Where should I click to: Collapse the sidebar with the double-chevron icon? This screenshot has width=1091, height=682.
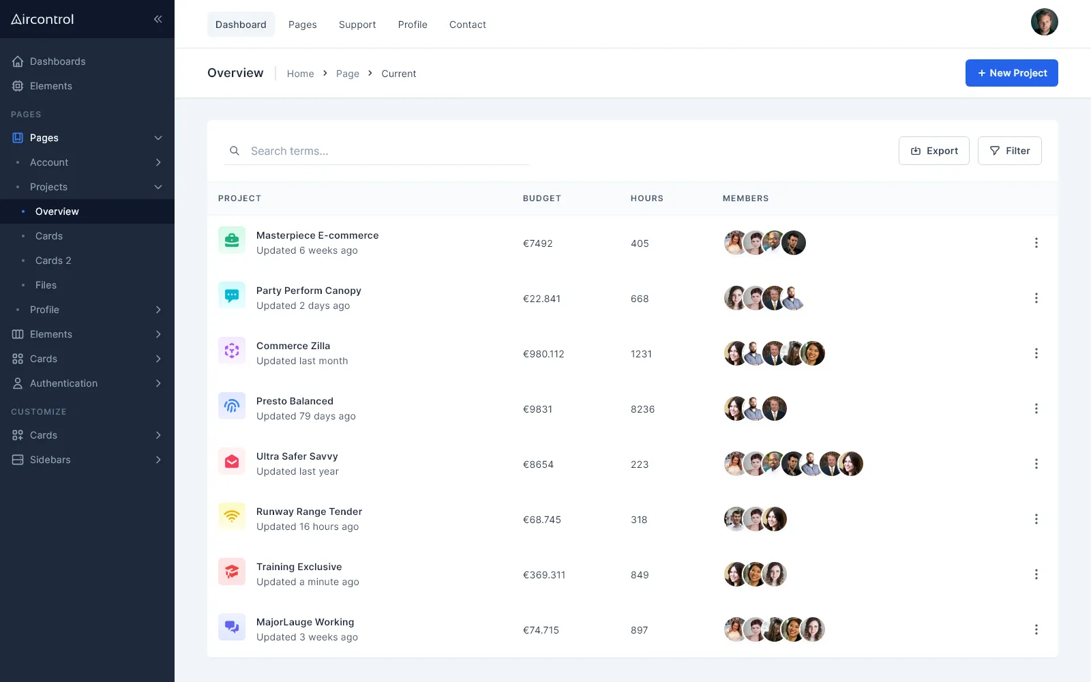point(158,19)
